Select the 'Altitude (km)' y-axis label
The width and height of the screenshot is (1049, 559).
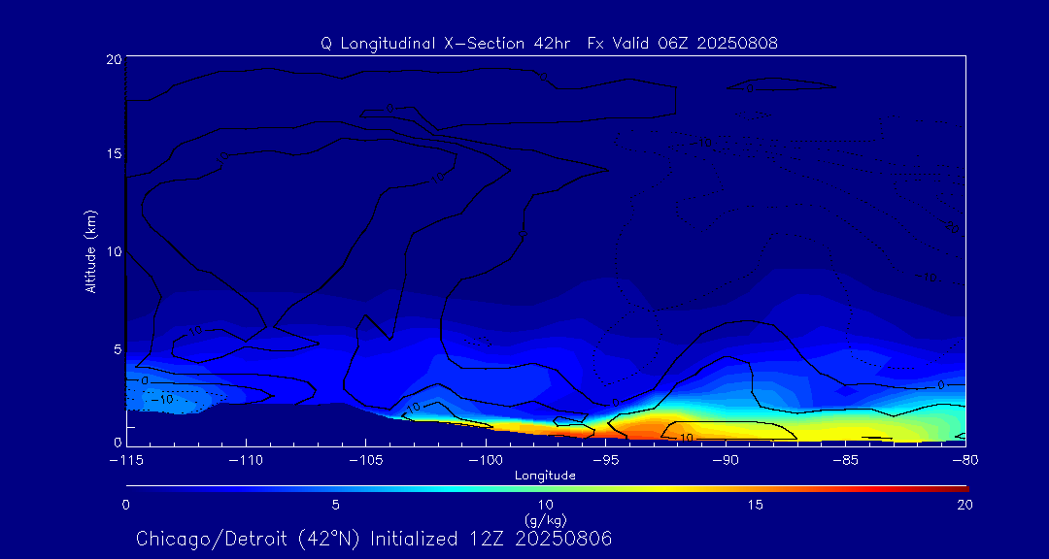[x=90, y=251]
